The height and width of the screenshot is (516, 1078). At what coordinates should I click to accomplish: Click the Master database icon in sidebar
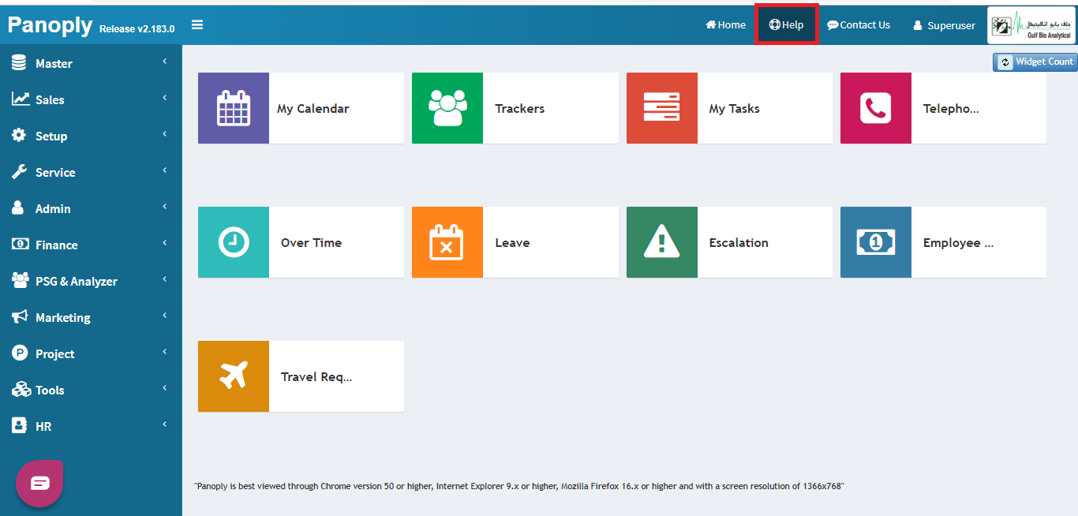coord(19,63)
